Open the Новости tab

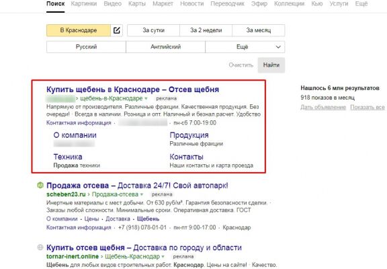click(x=192, y=4)
